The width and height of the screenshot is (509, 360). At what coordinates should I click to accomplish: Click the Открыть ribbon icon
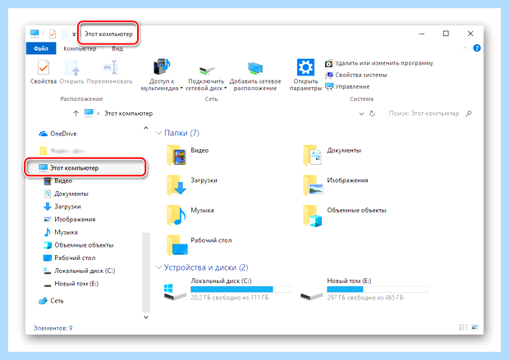(72, 67)
